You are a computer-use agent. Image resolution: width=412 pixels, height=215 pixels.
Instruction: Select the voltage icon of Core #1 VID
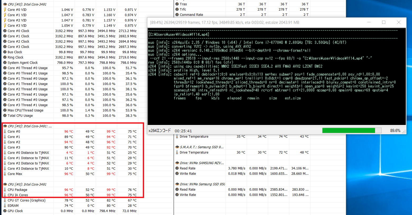click(x=5, y=15)
